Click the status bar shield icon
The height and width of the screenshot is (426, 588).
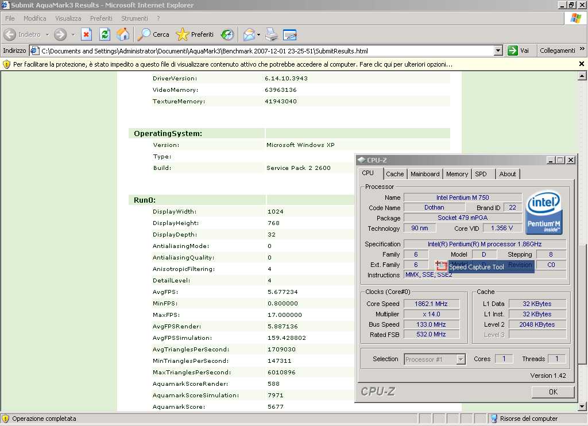pyautogui.click(x=5, y=419)
